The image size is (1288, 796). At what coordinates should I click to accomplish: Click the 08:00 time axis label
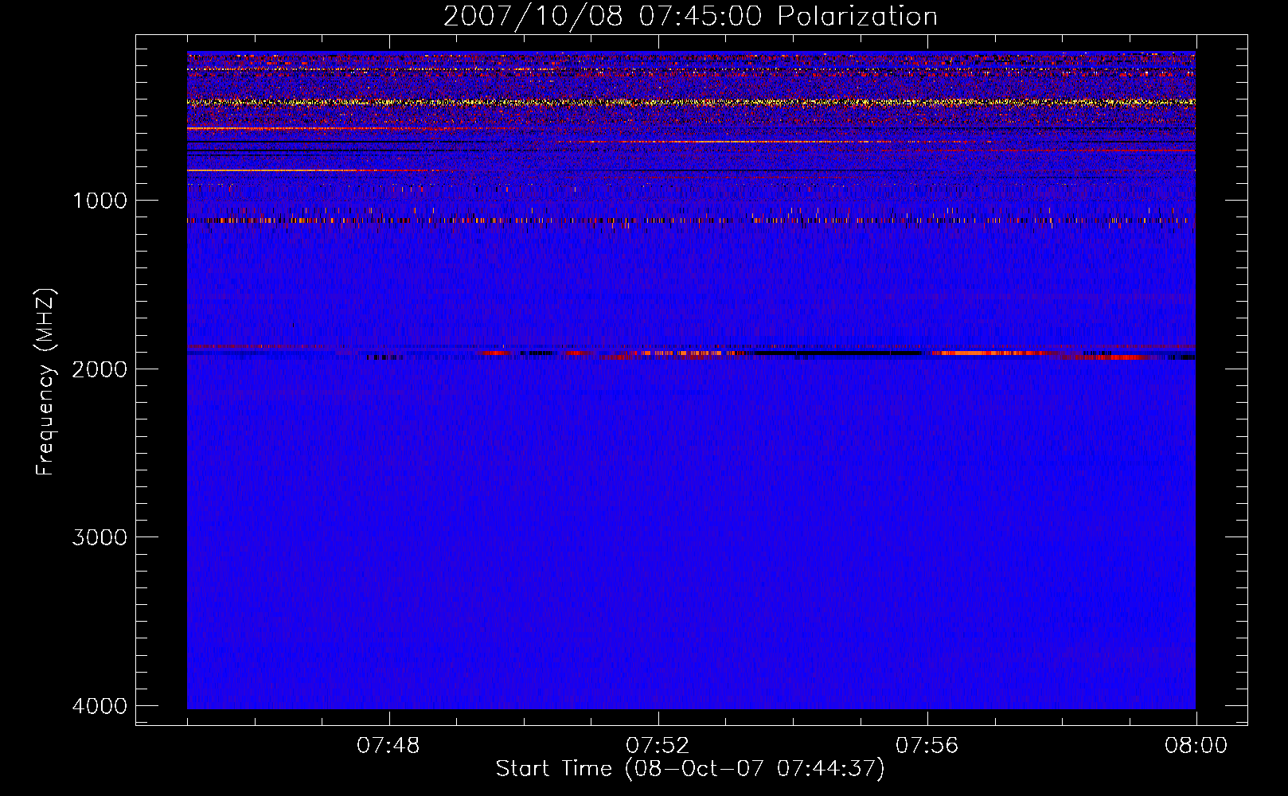click(1196, 746)
